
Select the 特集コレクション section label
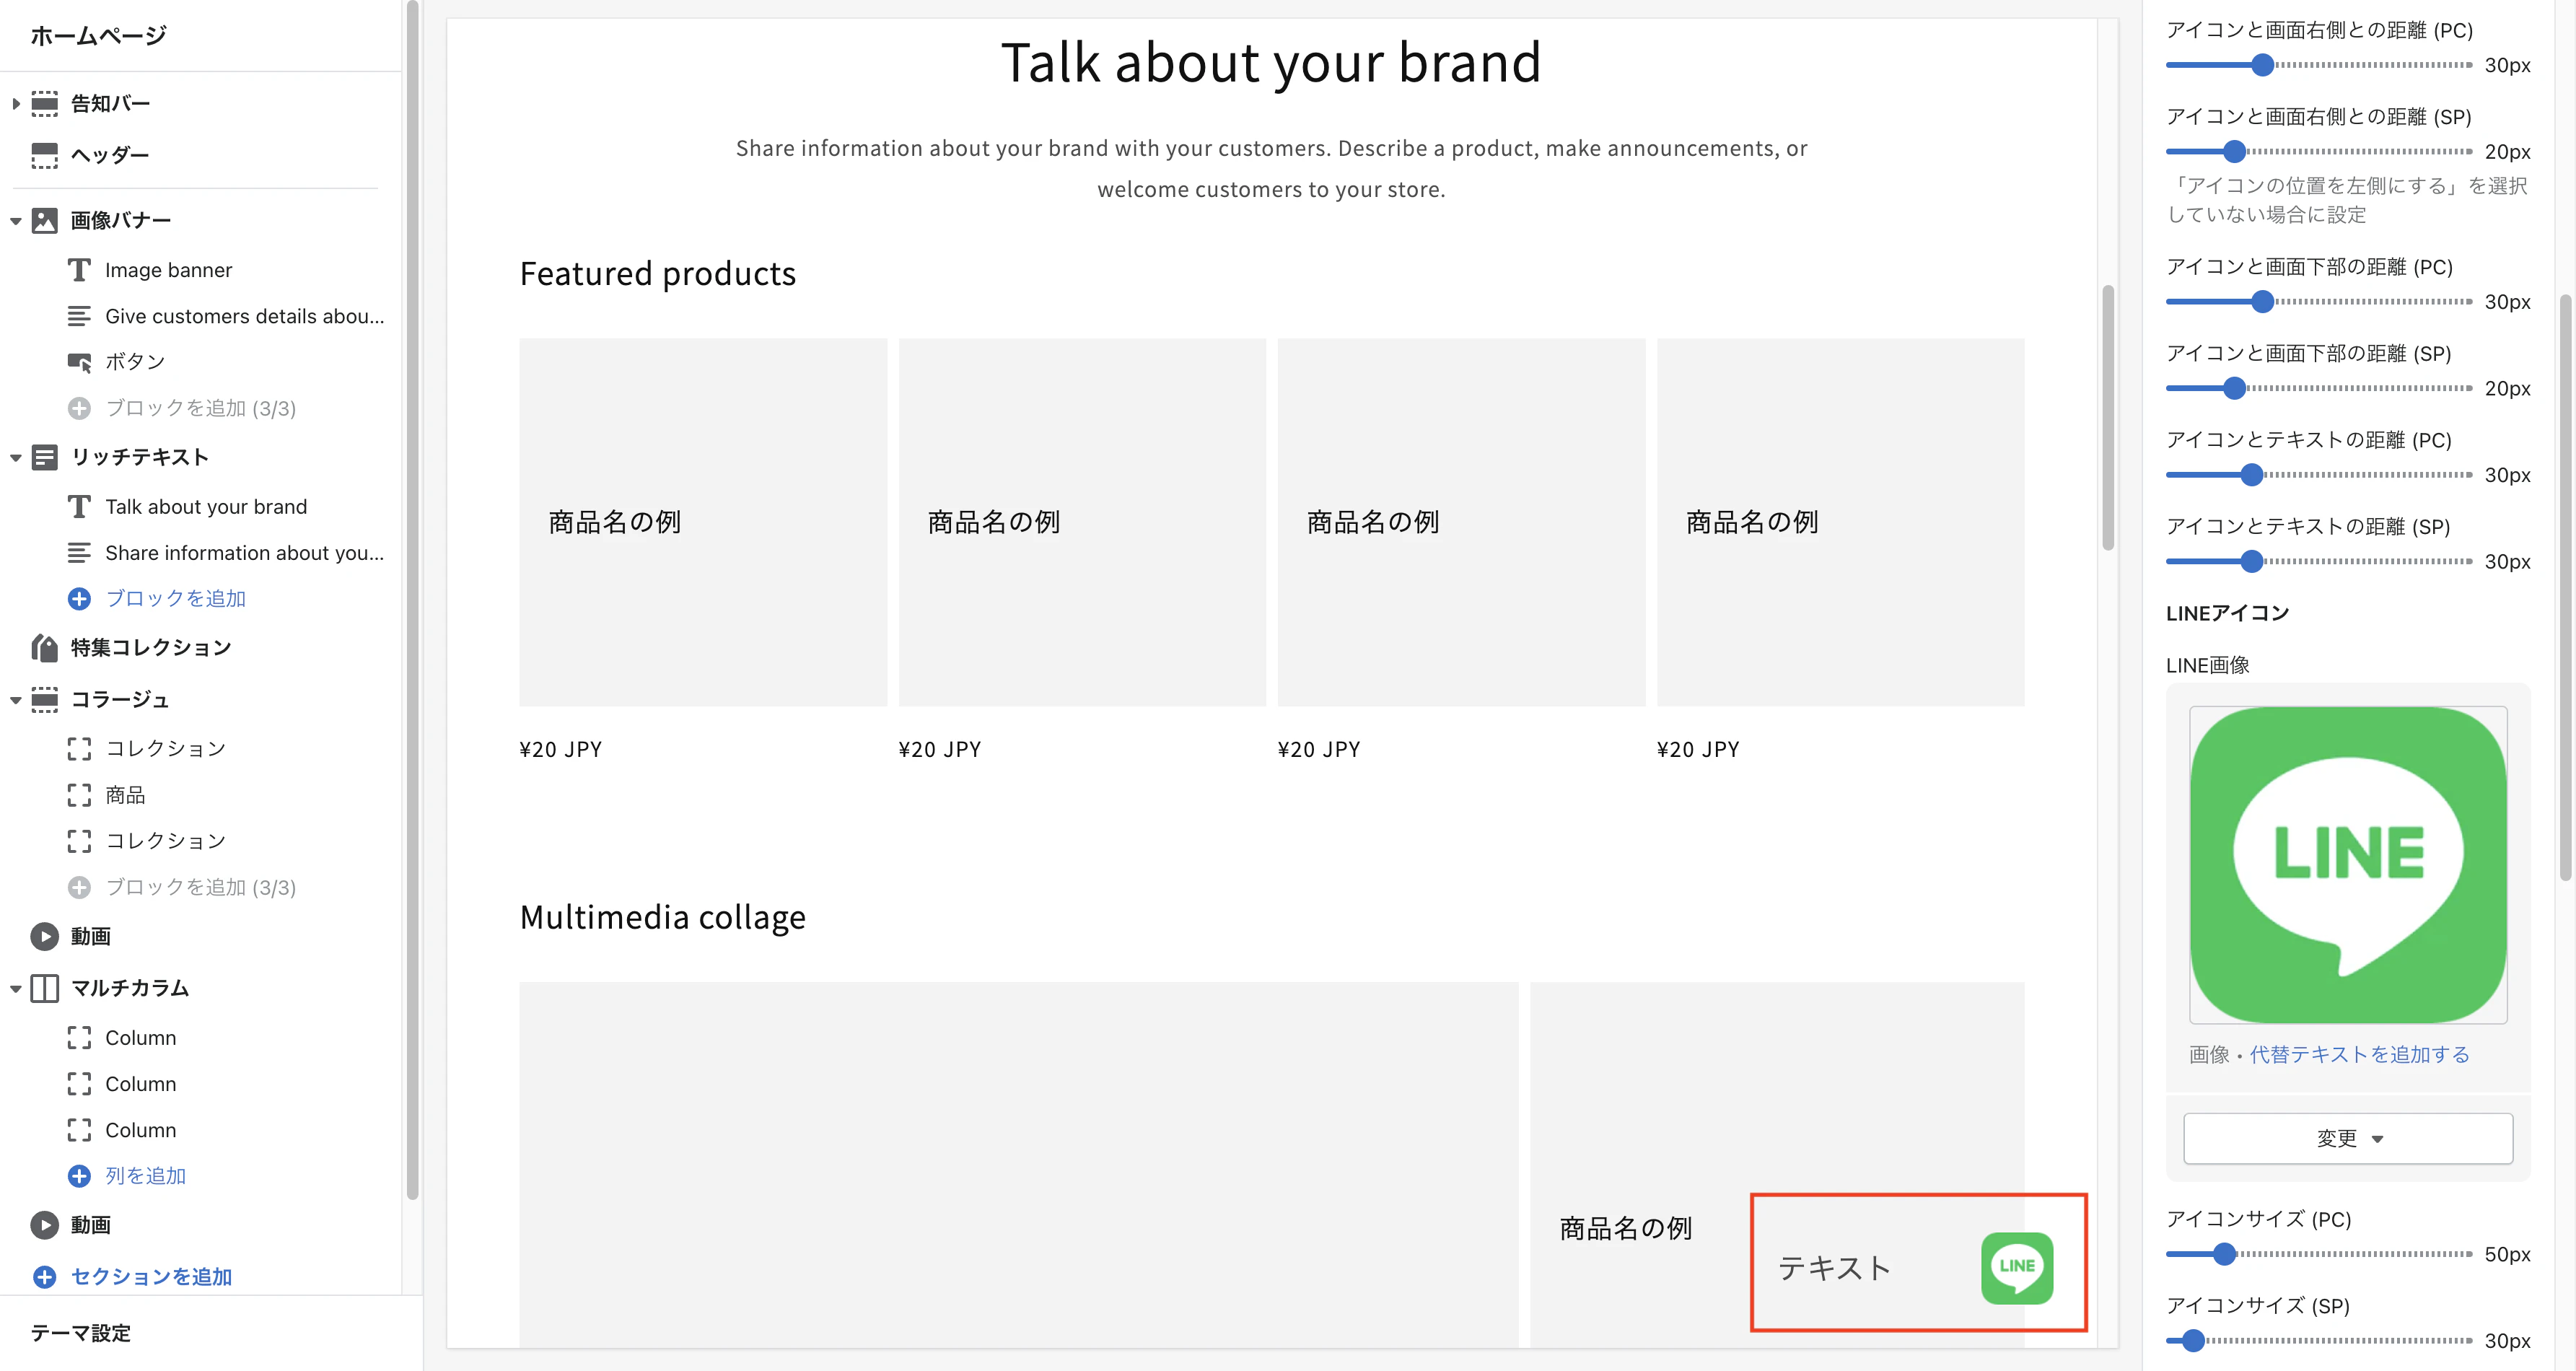[151, 648]
